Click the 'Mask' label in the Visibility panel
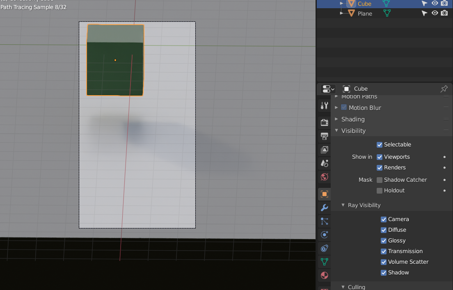 366,180
